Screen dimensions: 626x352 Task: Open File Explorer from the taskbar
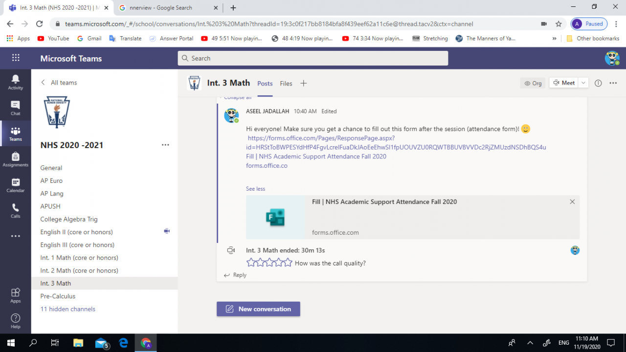[78, 343]
